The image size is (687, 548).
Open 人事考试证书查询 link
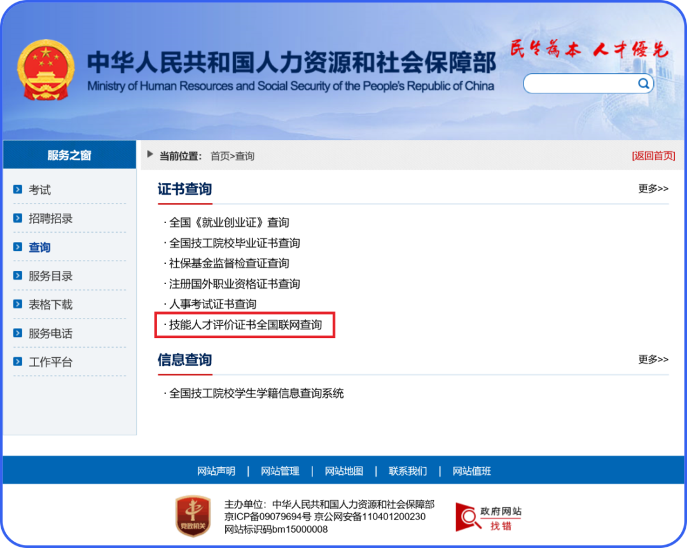212,304
